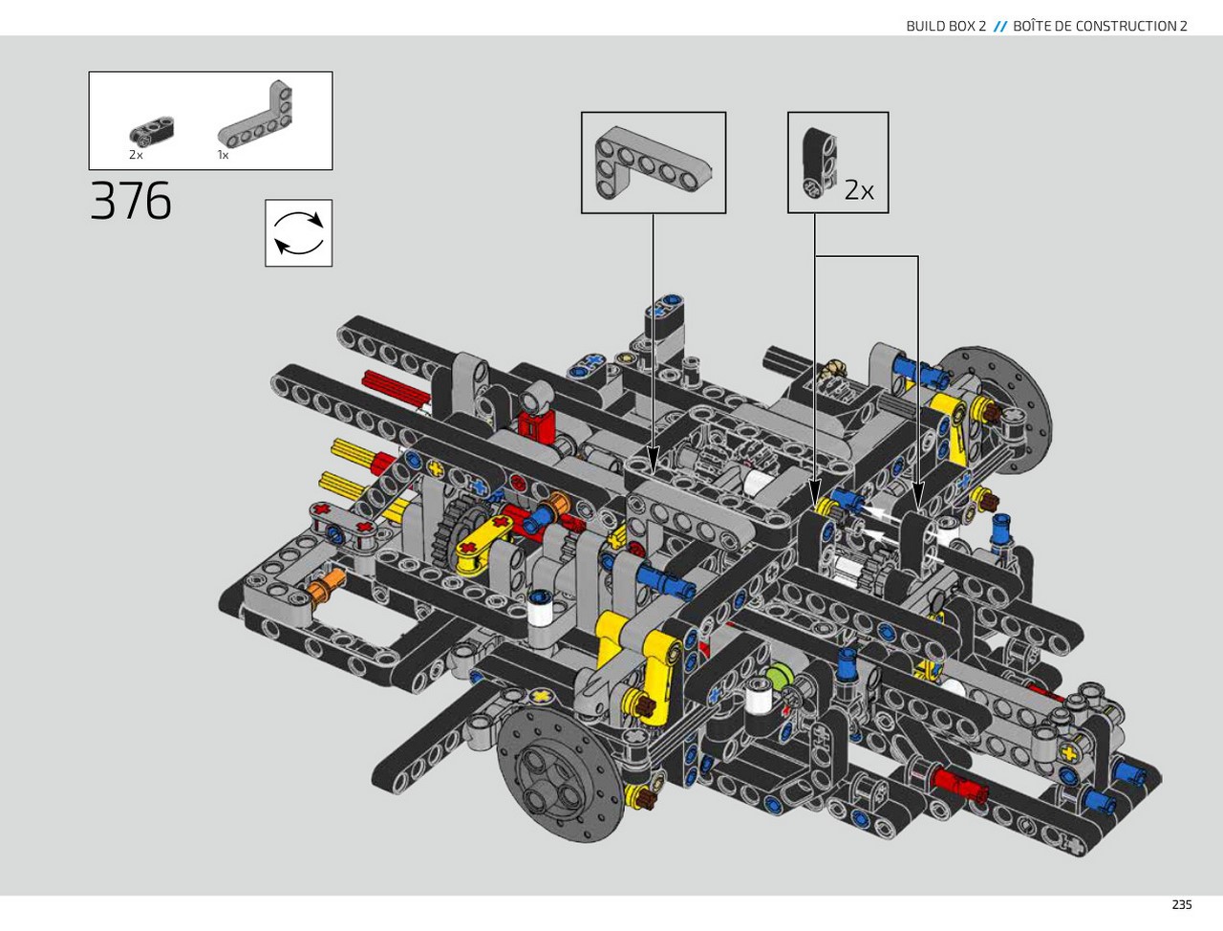Click the rotate-model arrows icon
The width and height of the screenshot is (1223, 931).
(299, 233)
